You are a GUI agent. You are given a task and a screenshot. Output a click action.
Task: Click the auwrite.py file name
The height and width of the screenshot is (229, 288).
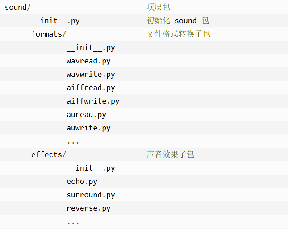click(x=88, y=128)
